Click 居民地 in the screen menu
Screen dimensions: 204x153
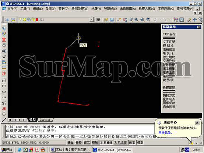(168, 53)
